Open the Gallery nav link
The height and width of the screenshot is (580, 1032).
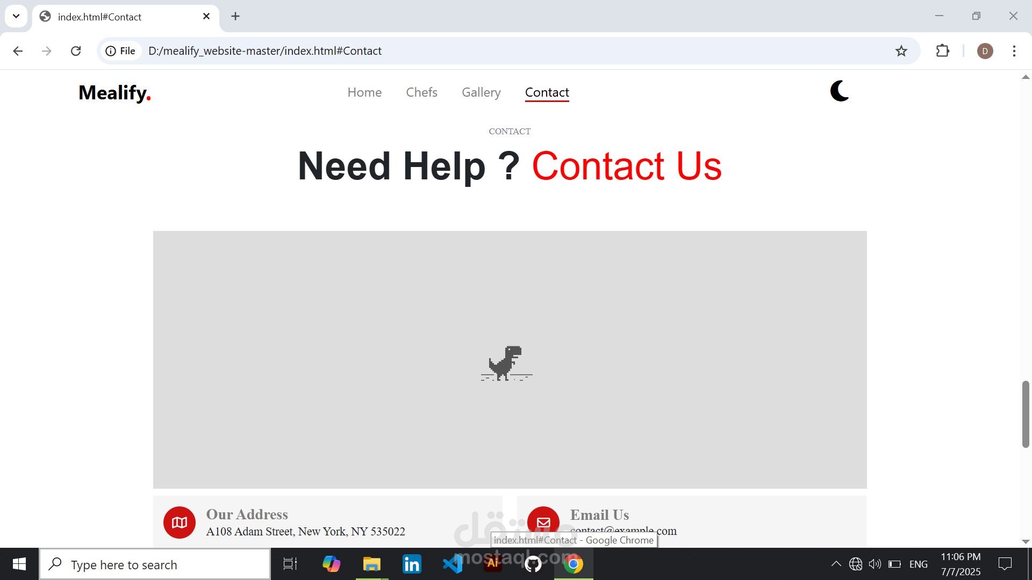click(481, 92)
